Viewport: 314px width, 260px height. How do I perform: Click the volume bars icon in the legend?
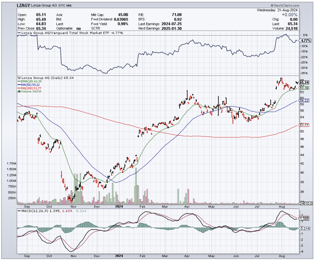[x=19, y=91]
